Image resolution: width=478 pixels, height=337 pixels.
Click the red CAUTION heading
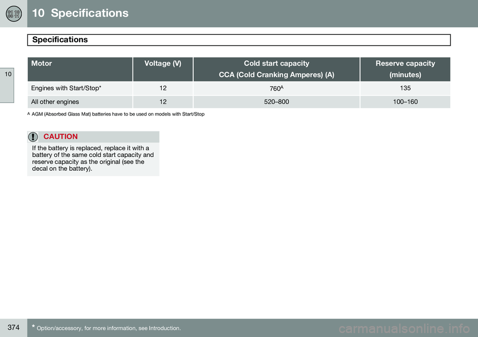coord(60,136)
